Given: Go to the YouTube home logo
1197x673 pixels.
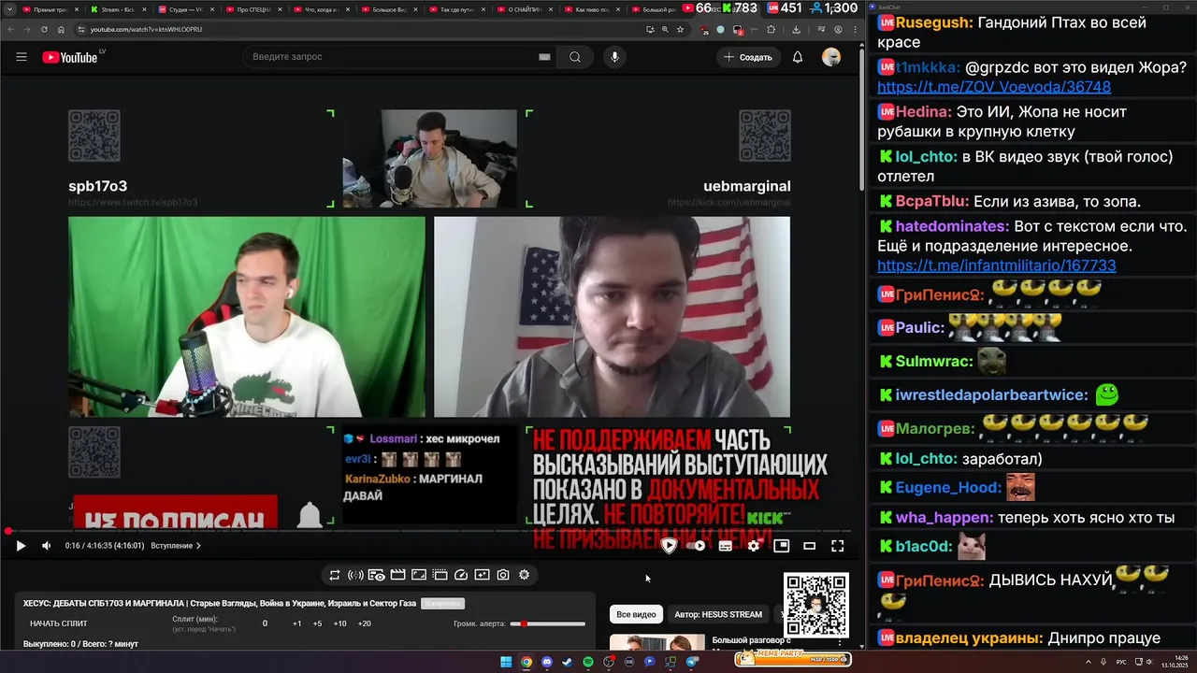Looking at the screenshot, I should coord(70,57).
